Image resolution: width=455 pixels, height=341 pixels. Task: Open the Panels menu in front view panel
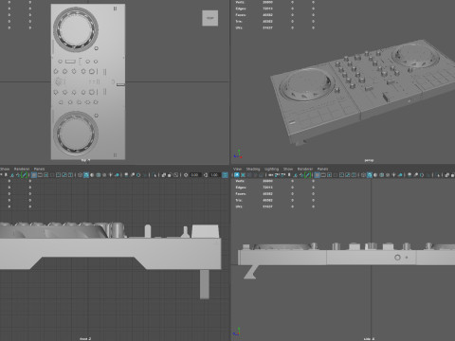(x=39, y=169)
